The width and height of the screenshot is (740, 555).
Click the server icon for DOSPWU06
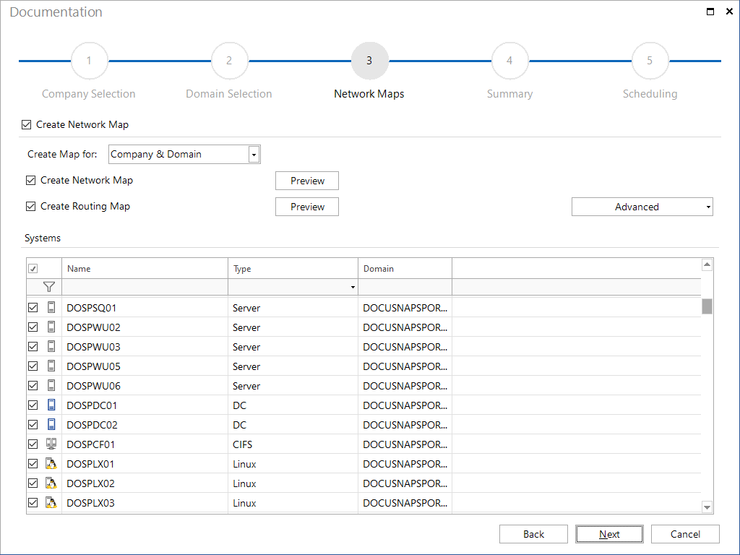click(51, 386)
